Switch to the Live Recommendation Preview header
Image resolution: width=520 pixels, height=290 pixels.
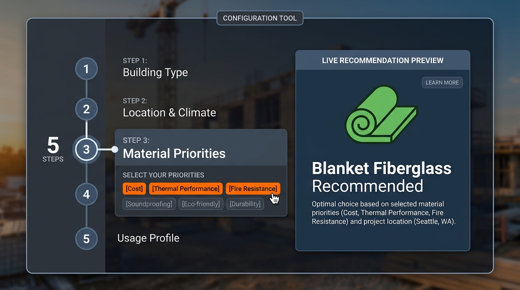pyautogui.click(x=382, y=60)
